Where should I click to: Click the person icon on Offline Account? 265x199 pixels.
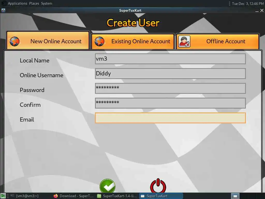click(184, 41)
